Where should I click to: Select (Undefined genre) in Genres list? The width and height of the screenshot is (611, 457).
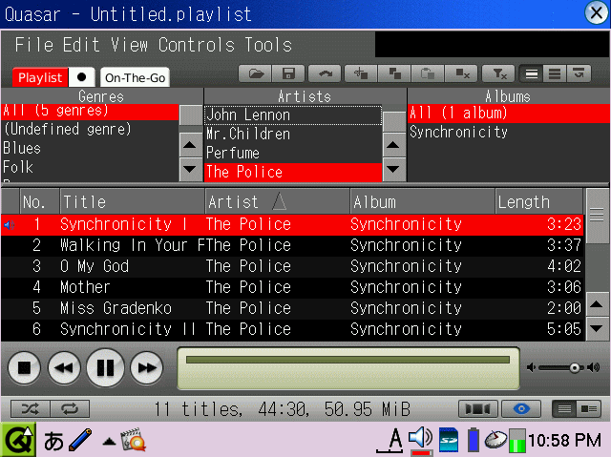click(x=90, y=129)
